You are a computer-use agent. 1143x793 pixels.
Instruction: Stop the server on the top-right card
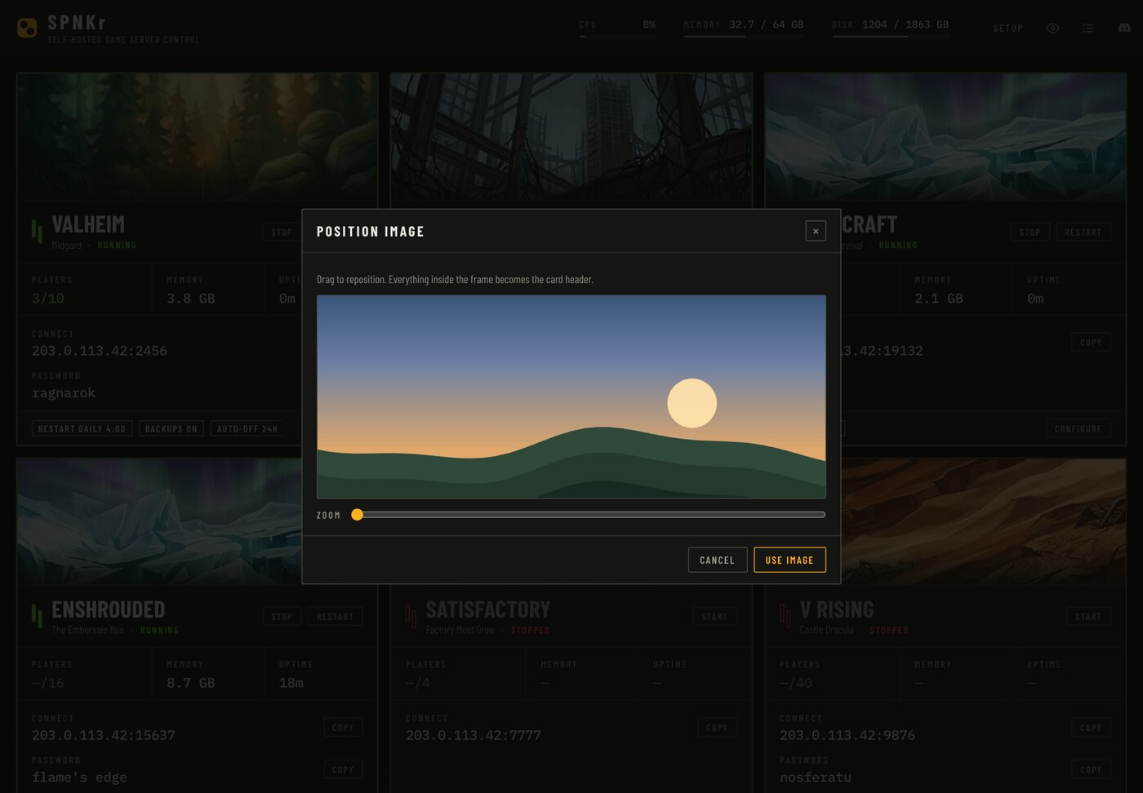point(1030,232)
